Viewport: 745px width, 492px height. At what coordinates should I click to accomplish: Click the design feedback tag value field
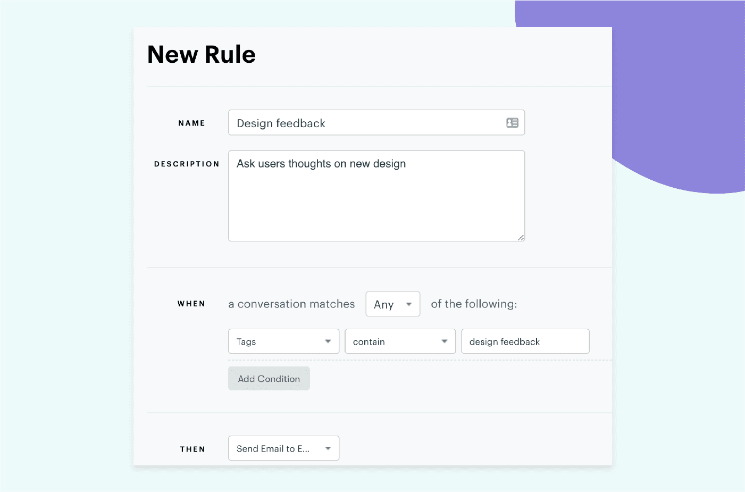pyautogui.click(x=525, y=341)
